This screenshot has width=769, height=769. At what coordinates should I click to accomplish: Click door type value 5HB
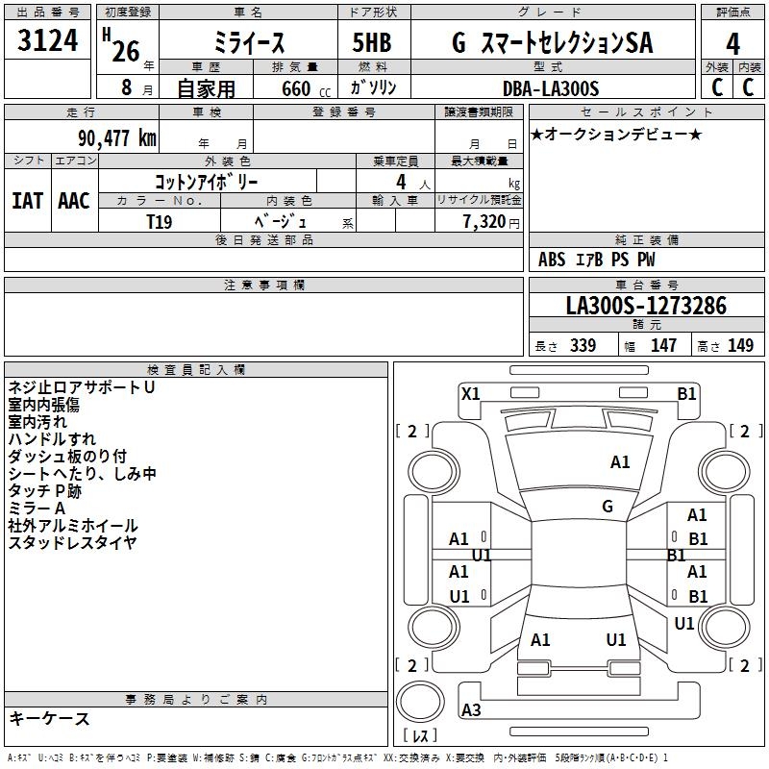(372, 42)
